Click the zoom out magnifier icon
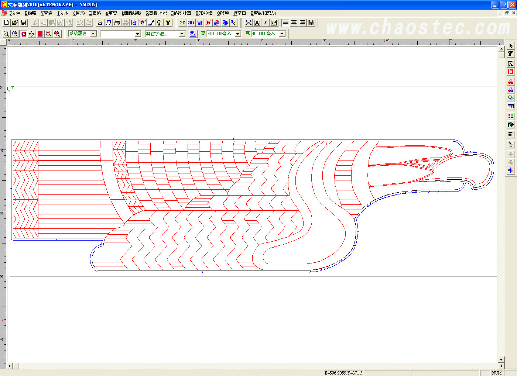 pyautogui.click(x=15, y=34)
